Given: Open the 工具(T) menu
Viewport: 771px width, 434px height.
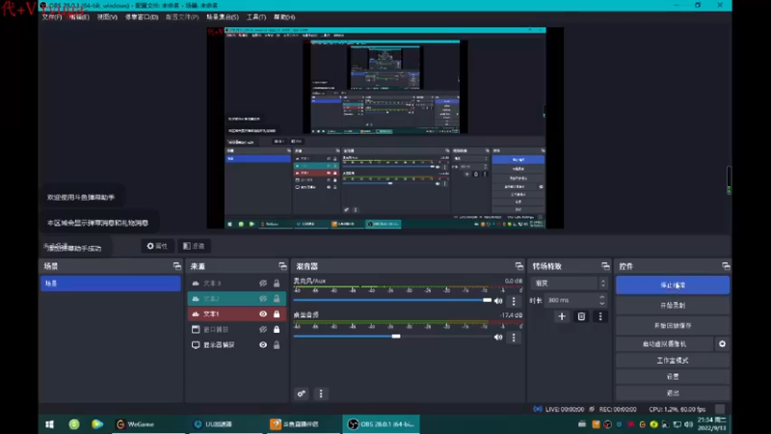Looking at the screenshot, I should click(x=255, y=16).
